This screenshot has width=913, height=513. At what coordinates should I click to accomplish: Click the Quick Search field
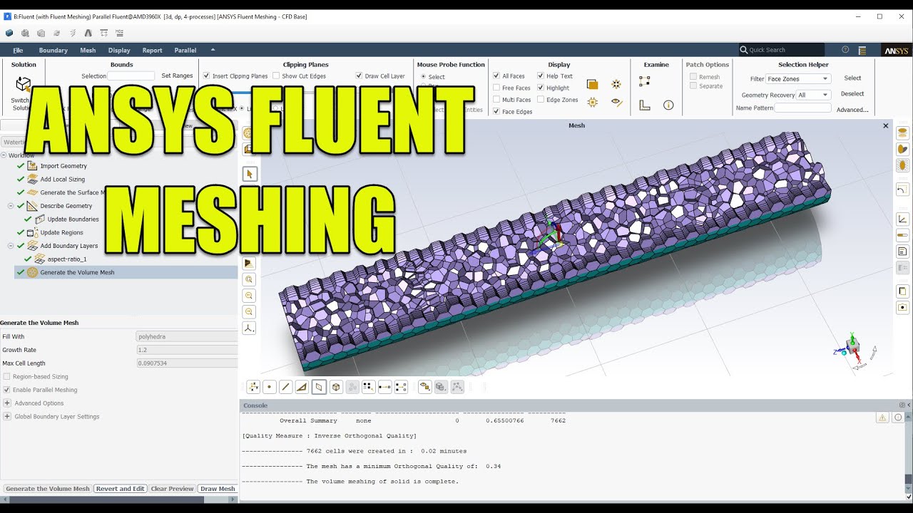click(x=781, y=50)
